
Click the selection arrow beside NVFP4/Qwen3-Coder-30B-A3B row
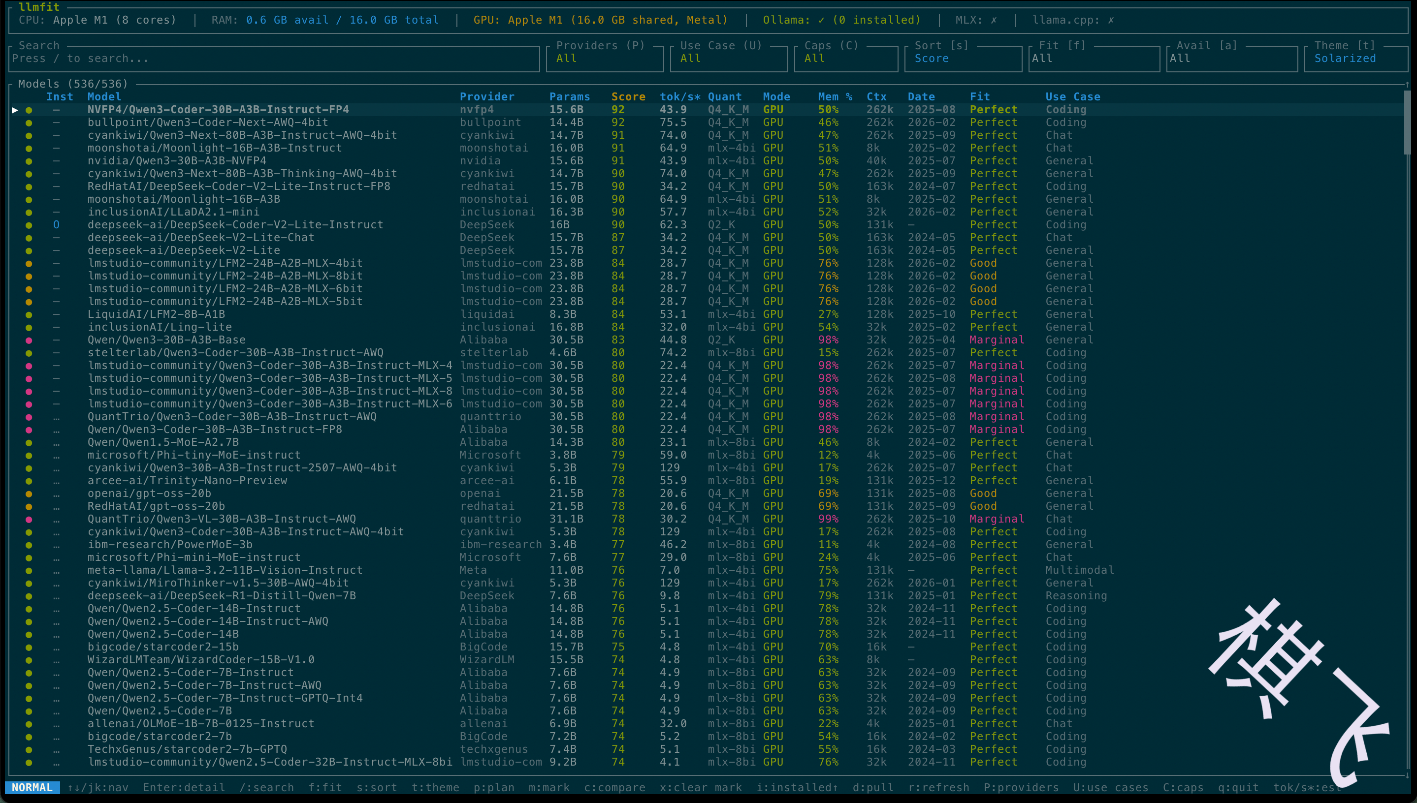click(15, 110)
